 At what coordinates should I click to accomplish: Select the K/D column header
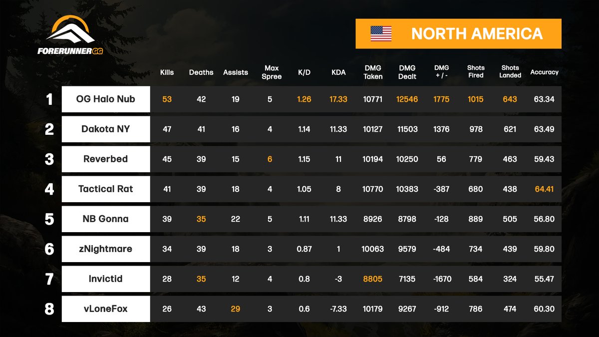coord(304,72)
